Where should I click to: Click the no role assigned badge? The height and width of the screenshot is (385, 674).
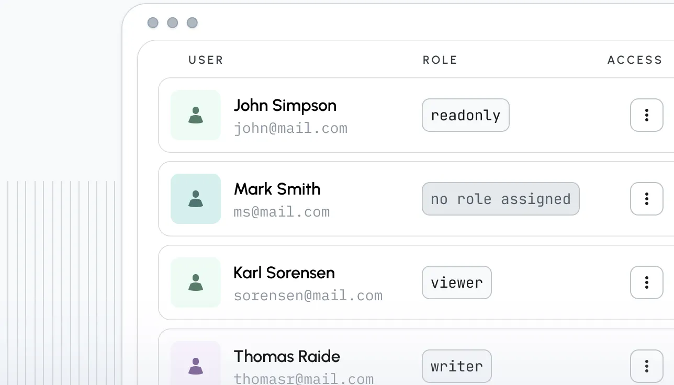(500, 199)
